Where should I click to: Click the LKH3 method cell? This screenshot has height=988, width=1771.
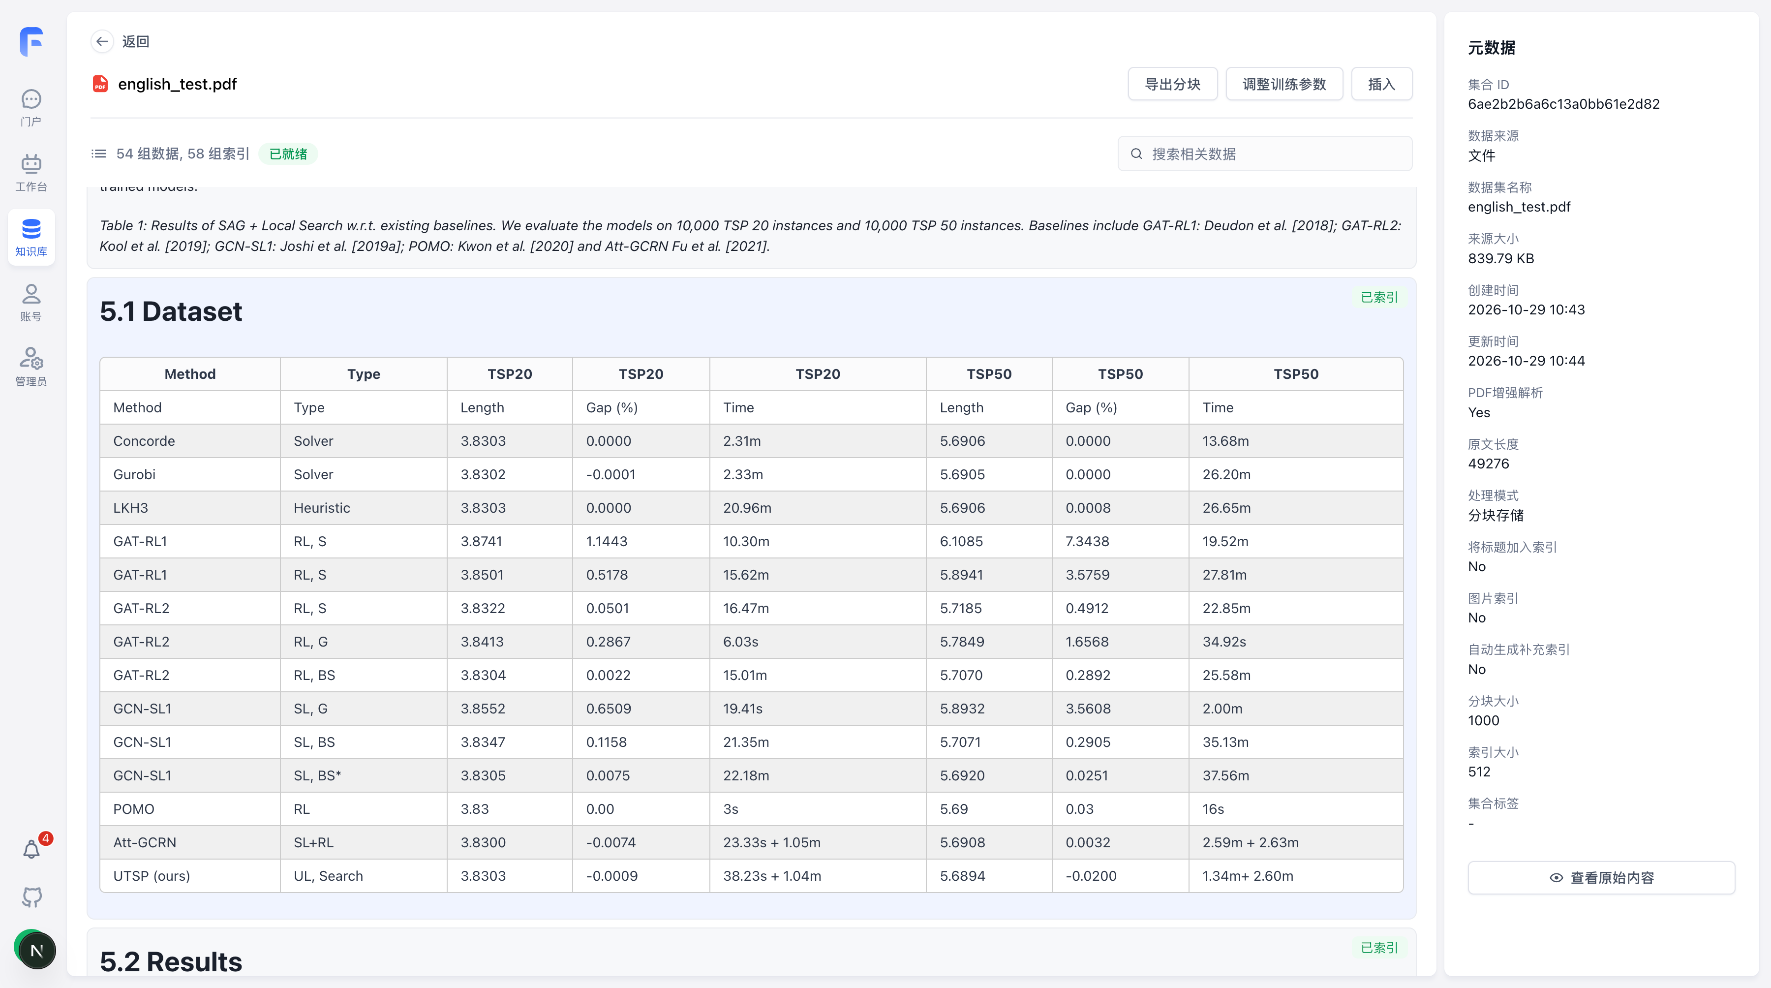(190, 507)
